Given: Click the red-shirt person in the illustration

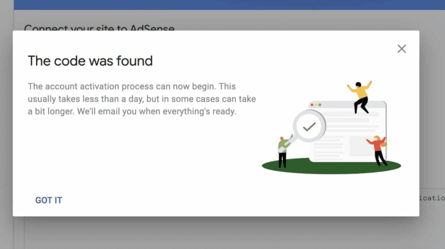Looking at the screenshot, I should coord(378,151).
